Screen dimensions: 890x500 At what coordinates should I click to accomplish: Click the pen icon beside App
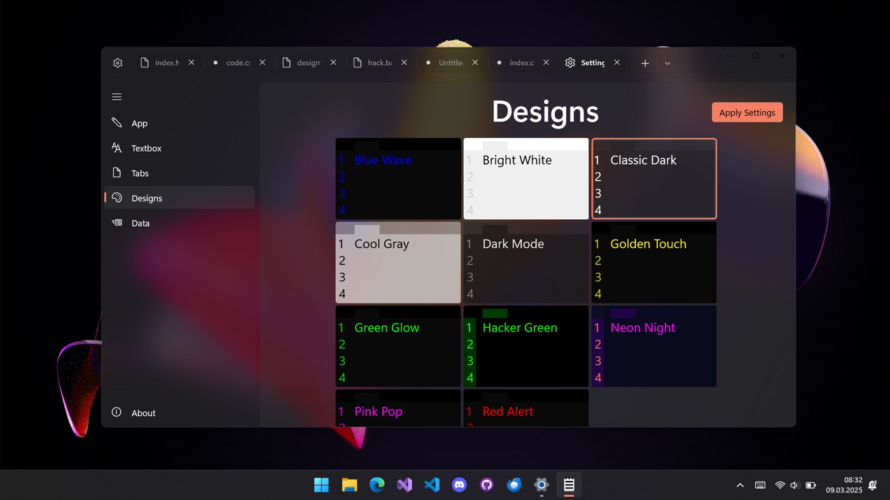(117, 123)
